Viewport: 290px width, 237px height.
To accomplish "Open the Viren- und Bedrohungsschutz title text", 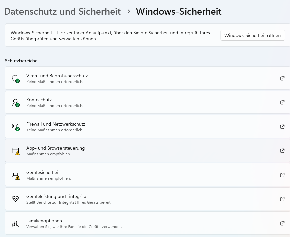I will click(x=57, y=76).
